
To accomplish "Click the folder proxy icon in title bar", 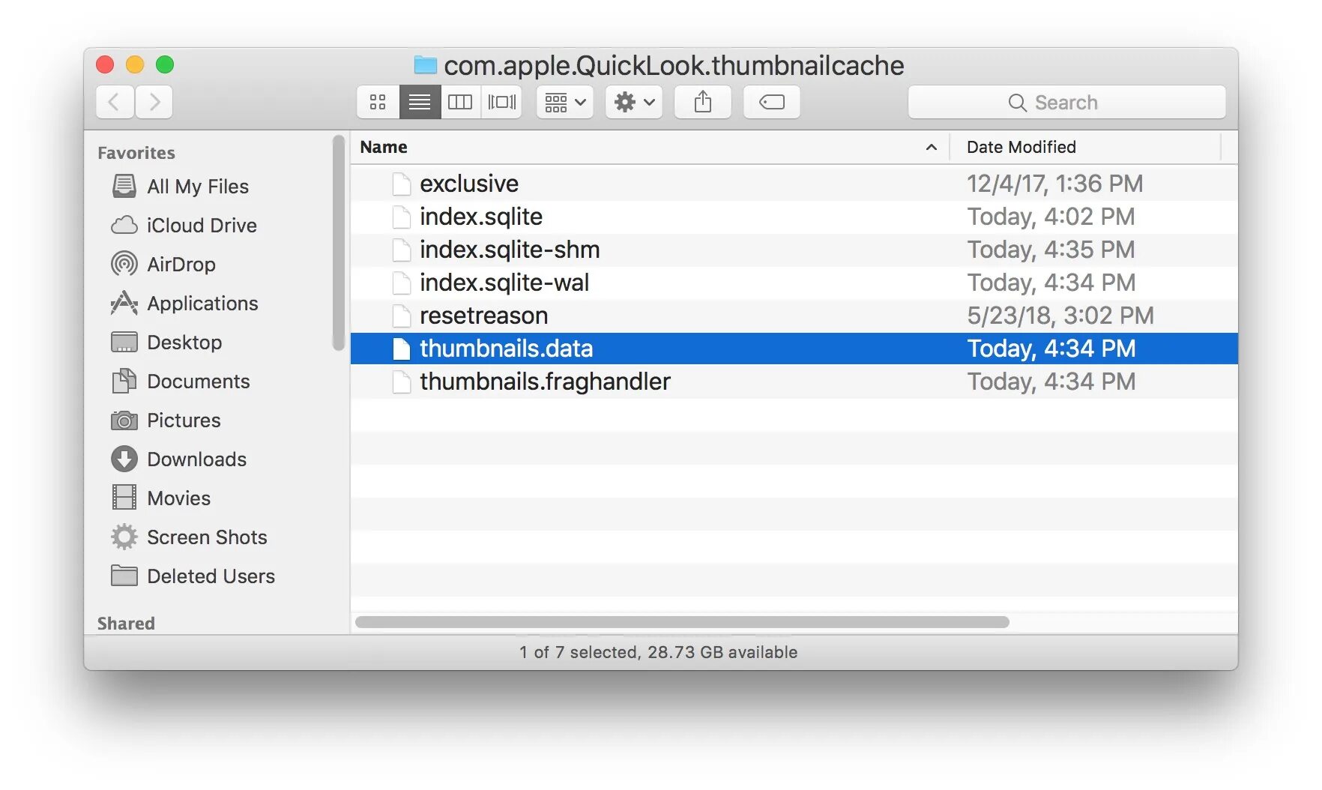I will tap(425, 65).
